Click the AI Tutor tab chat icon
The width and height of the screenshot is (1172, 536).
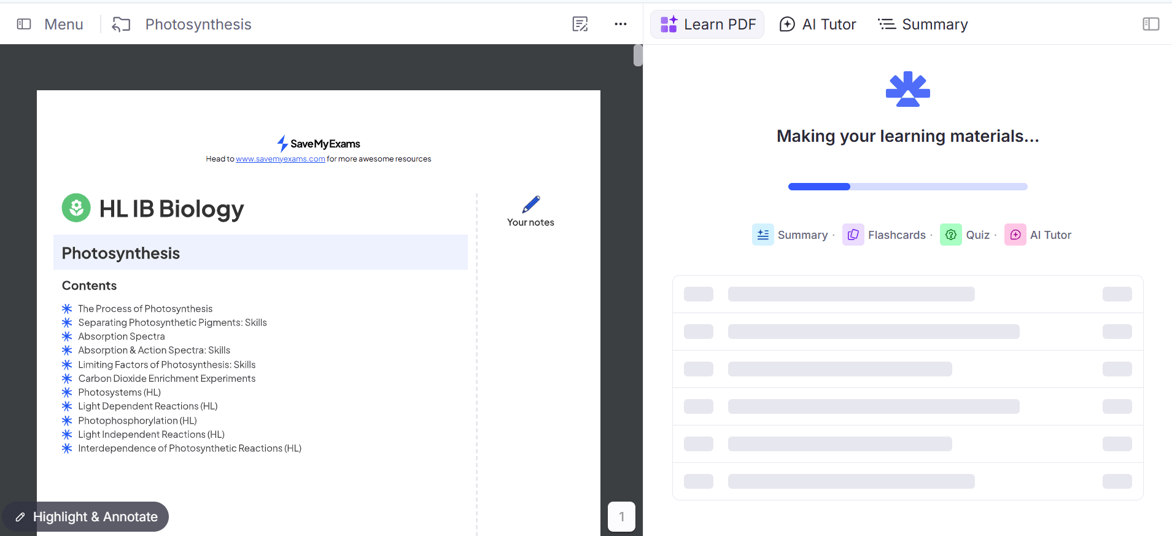787,24
